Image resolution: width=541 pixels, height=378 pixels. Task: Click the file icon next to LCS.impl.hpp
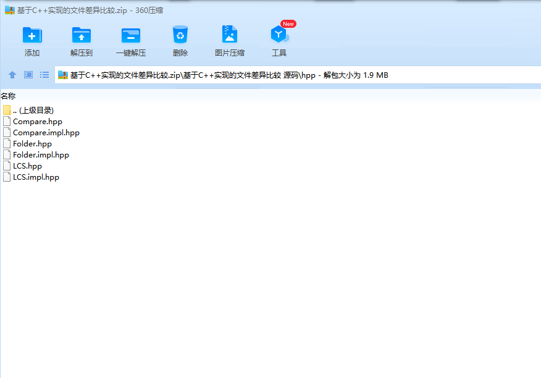[x=7, y=177]
